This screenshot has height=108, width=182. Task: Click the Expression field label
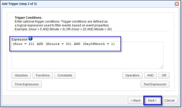(x=19, y=40)
